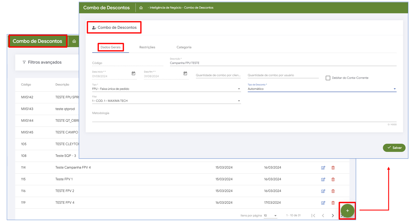Switch to the Restrições tab
Screen dimensions: 411x223
click(147, 47)
